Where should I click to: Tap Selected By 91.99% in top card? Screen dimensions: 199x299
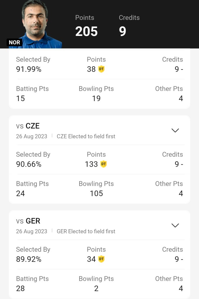click(x=29, y=69)
